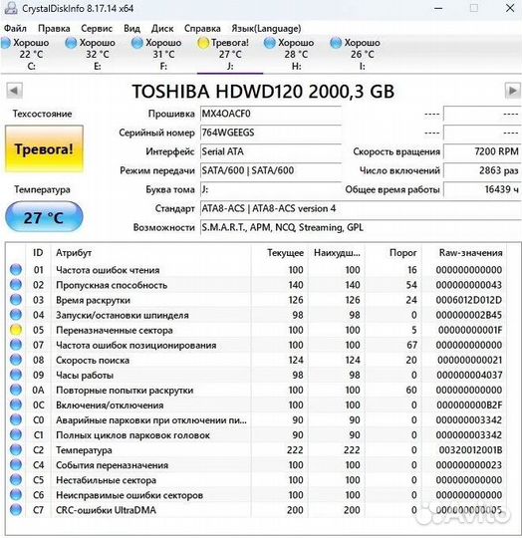The image size is (522, 538).
Task: Open the Правка menu
Action: click(54, 28)
